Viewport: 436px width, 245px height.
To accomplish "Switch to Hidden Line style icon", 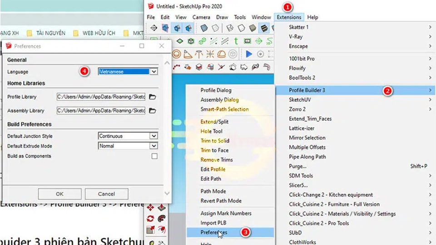I will coord(241,28).
